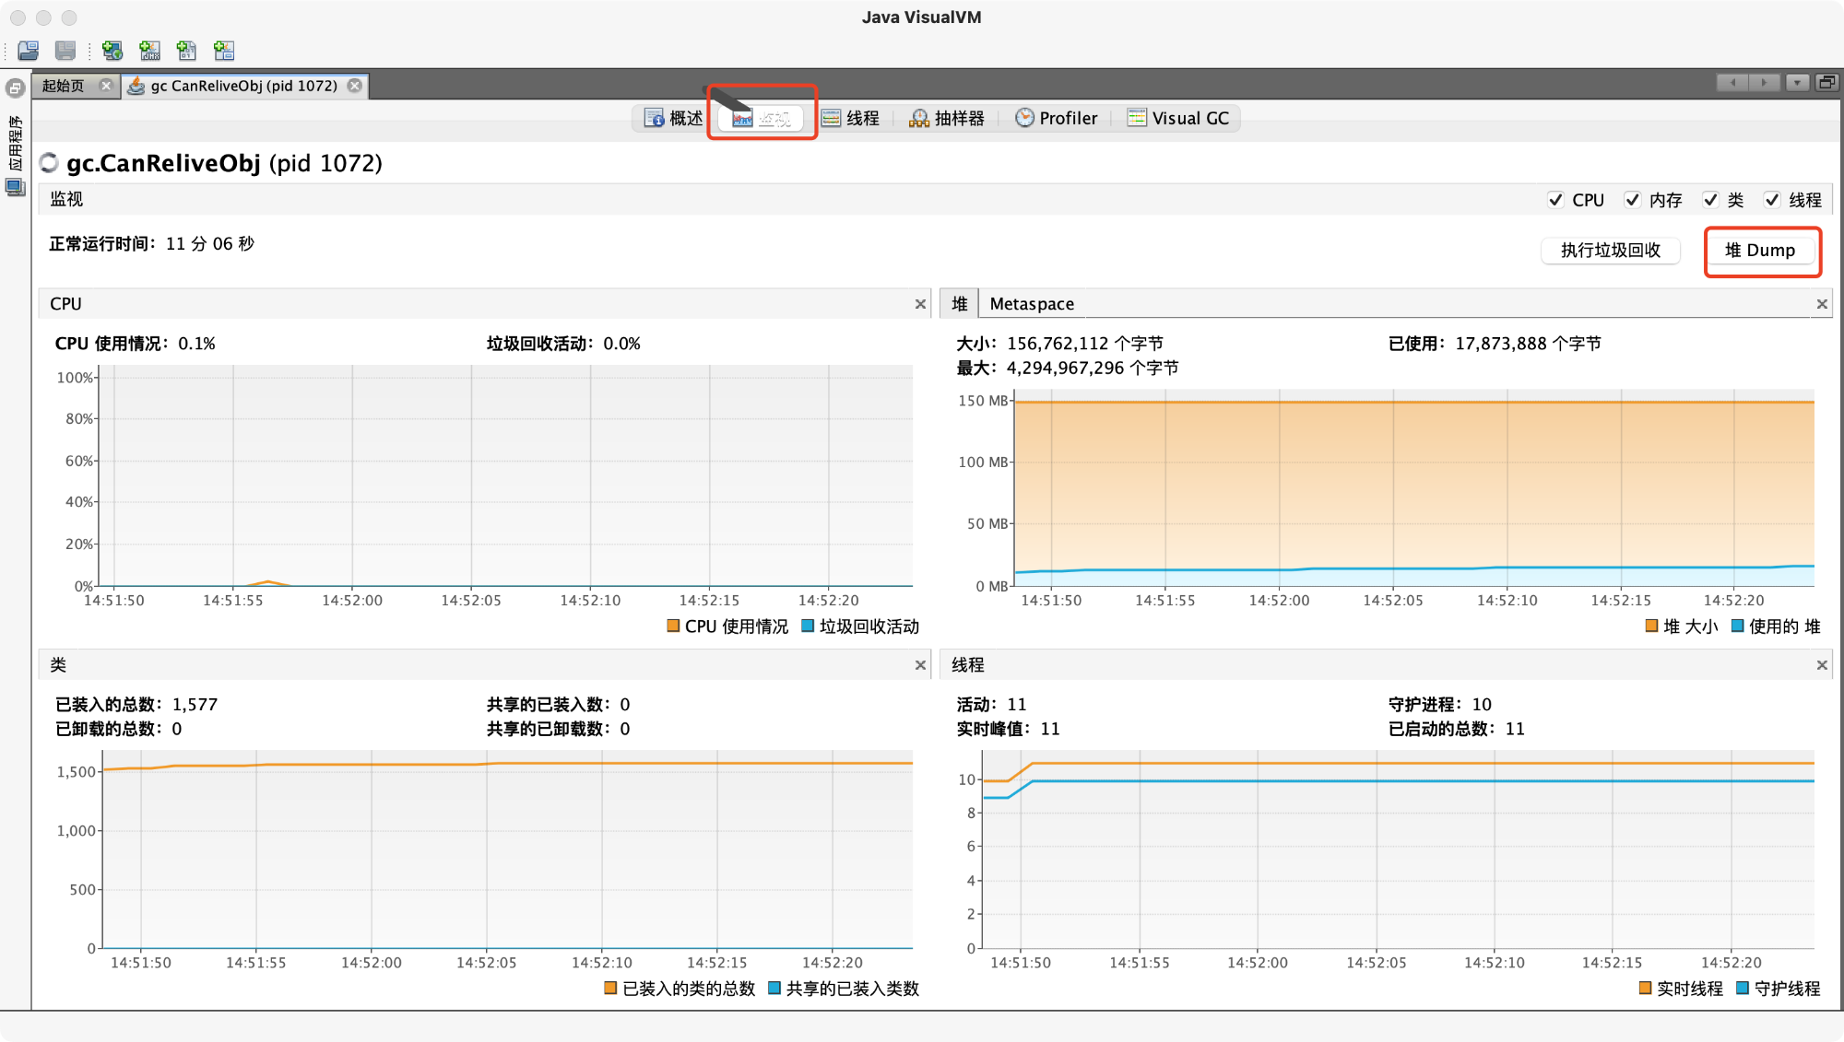Click the gc.CanReliveObj (pid 1072) heading
1844x1042 pixels.
(x=224, y=163)
